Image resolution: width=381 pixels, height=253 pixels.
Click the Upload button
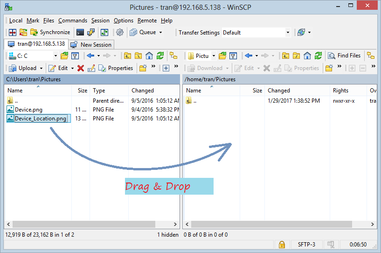pos(22,68)
